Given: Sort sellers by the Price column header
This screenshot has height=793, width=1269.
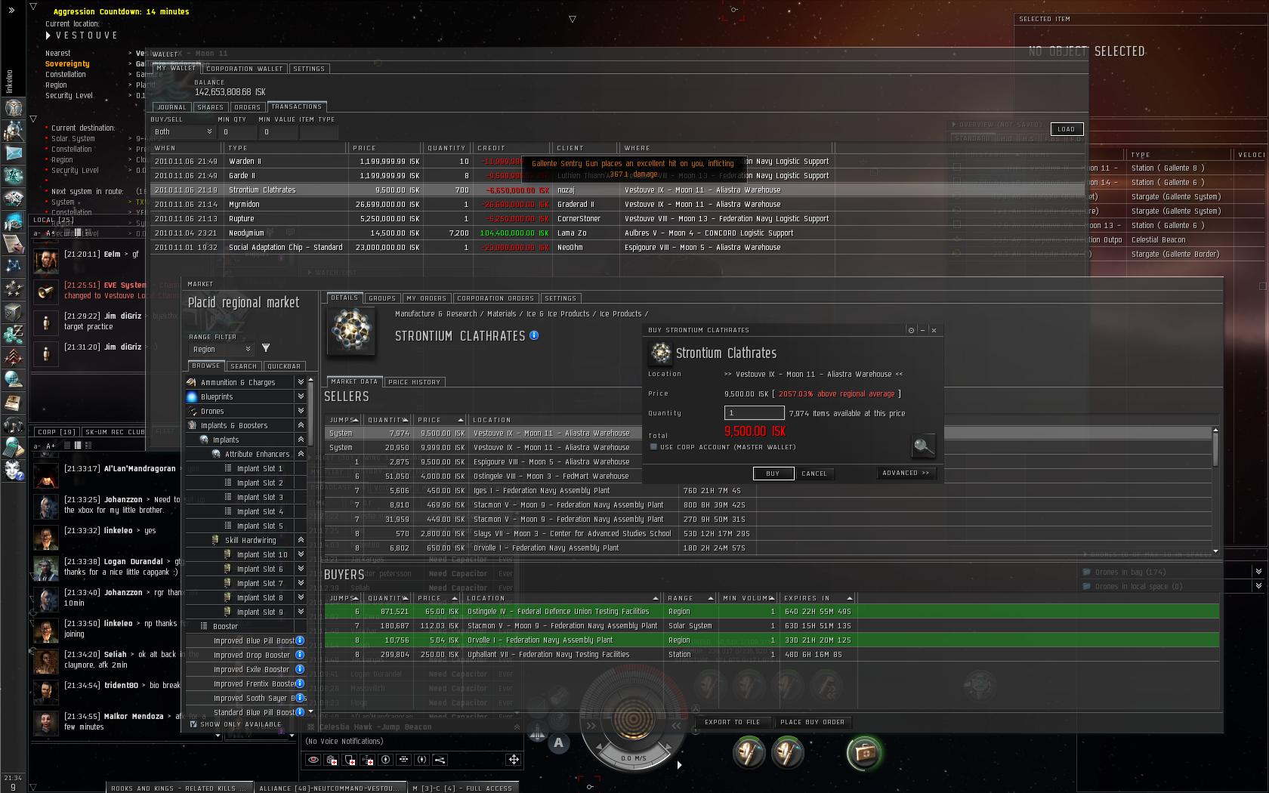Looking at the screenshot, I should click(440, 420).
